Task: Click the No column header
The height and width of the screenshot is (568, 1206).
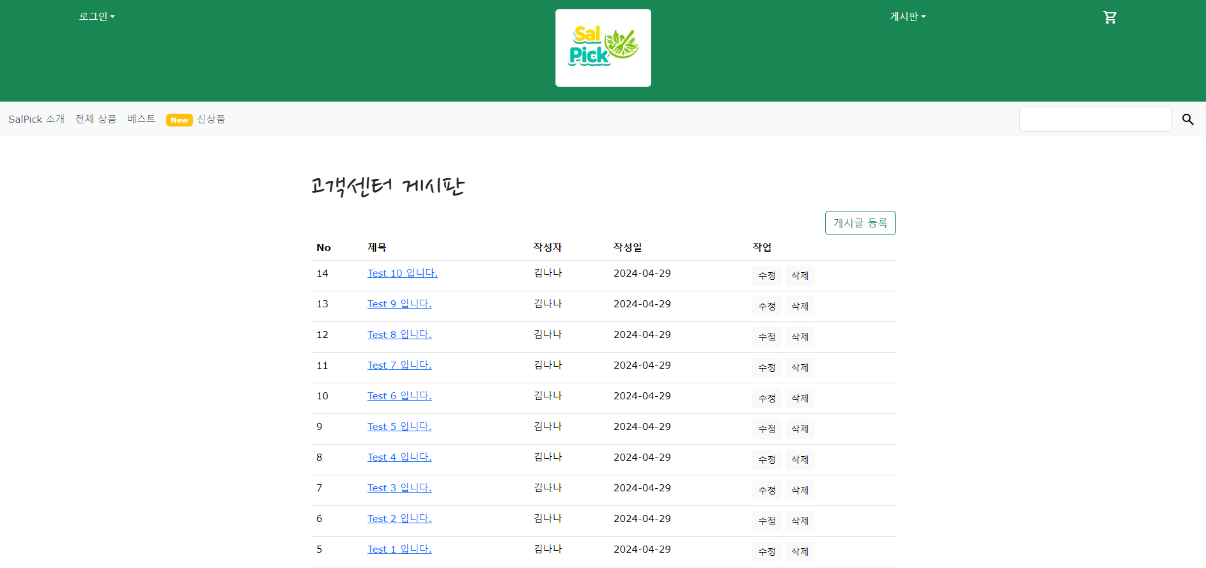Action: click(323, 248)
